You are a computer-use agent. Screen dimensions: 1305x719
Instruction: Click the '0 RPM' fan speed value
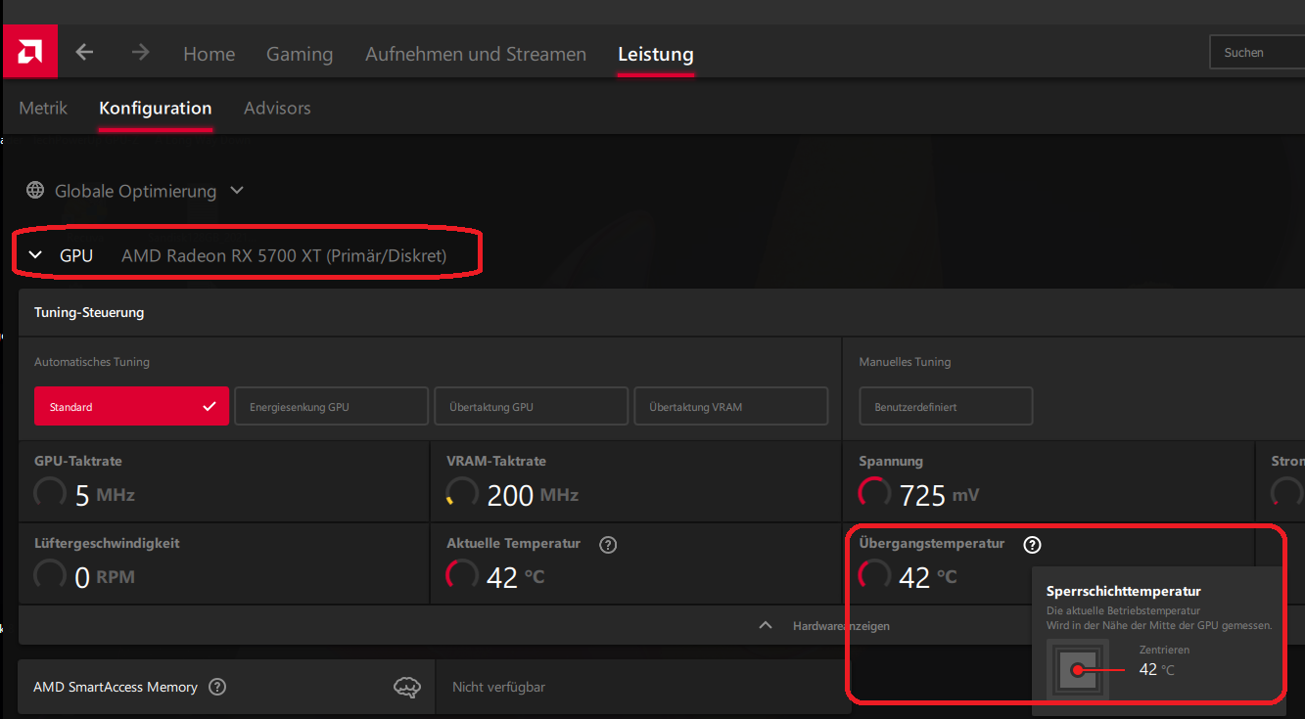click(105, 577)
